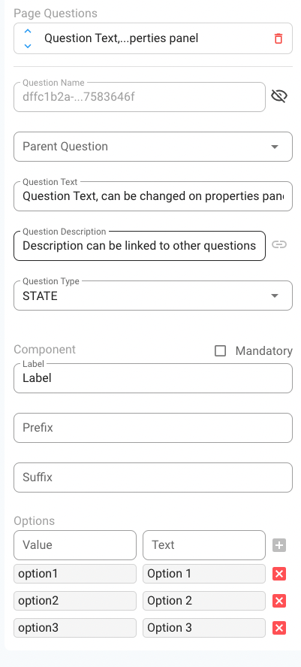
Task: Add new option with plus icon
Action: tap(279, 545)
